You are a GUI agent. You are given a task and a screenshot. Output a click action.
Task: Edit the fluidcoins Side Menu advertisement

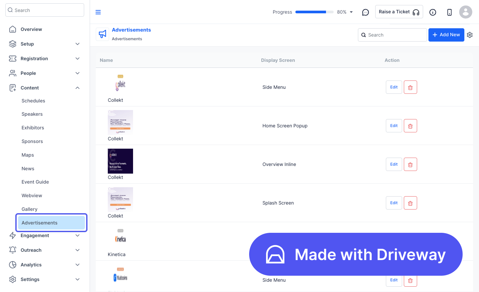pyautogui.click(x=394, y=281)
